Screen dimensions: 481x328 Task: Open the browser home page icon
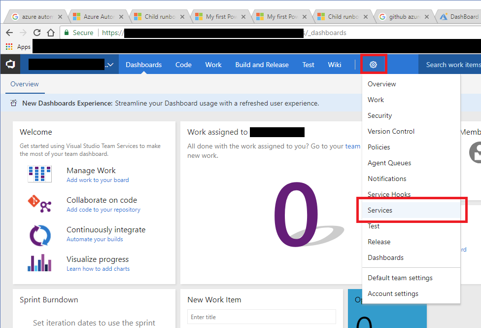[x=51, y=33]
